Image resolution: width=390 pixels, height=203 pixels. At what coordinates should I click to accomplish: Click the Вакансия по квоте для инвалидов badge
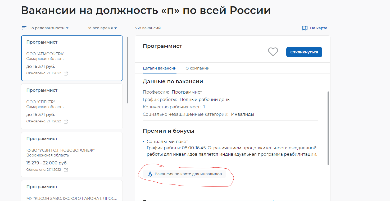[x=184, y=174]
